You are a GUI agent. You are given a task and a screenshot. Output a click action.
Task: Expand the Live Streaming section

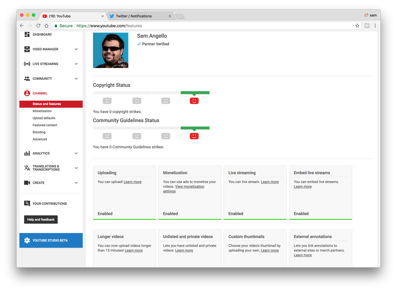pos(76,64)
